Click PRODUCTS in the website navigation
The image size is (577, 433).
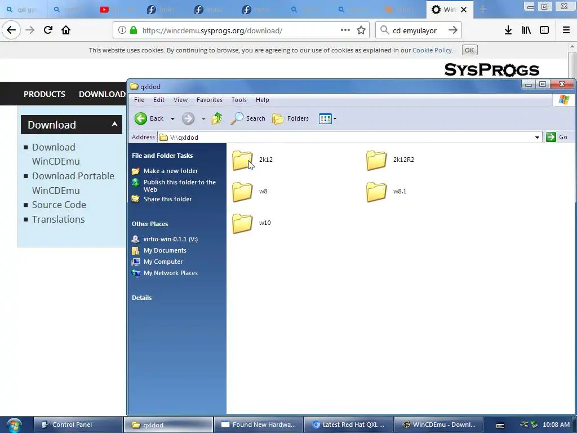coord(45,94)
